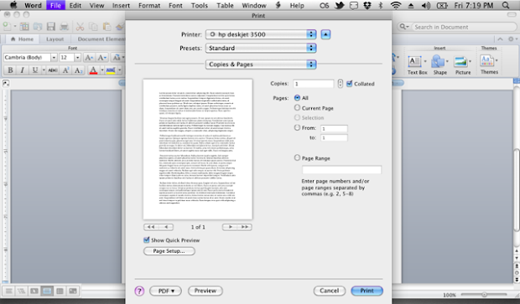520x304 pixels.
Task: Click the Themes icon in ribbon
Action: (486, 61)
